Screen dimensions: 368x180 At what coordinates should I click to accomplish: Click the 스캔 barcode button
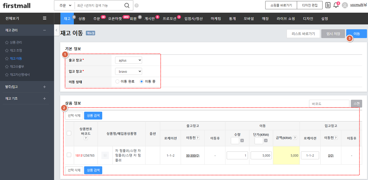pos(356,104)
